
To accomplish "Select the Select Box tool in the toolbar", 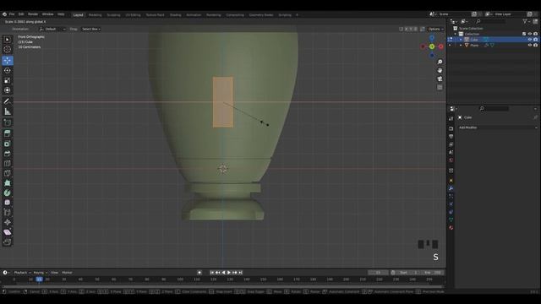I will tap(8, 40).
